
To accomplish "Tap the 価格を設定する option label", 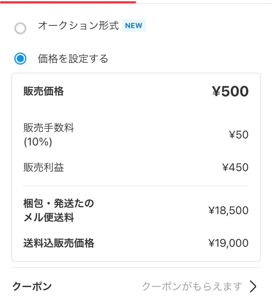I will pyautogui.click(x=73, y=59).
